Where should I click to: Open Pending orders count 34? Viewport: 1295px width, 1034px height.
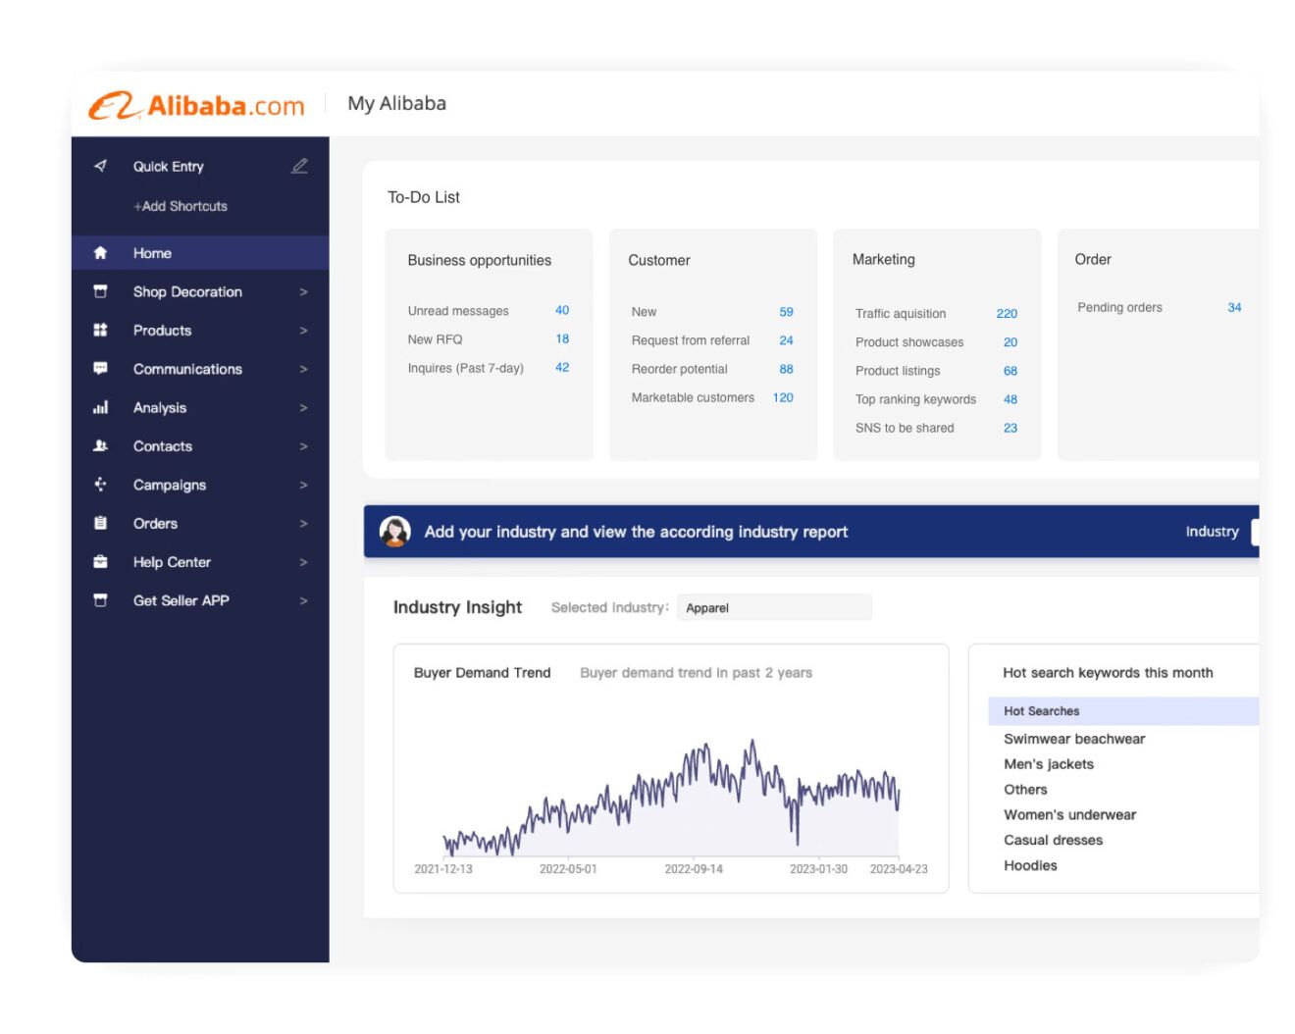[1234, 308]
